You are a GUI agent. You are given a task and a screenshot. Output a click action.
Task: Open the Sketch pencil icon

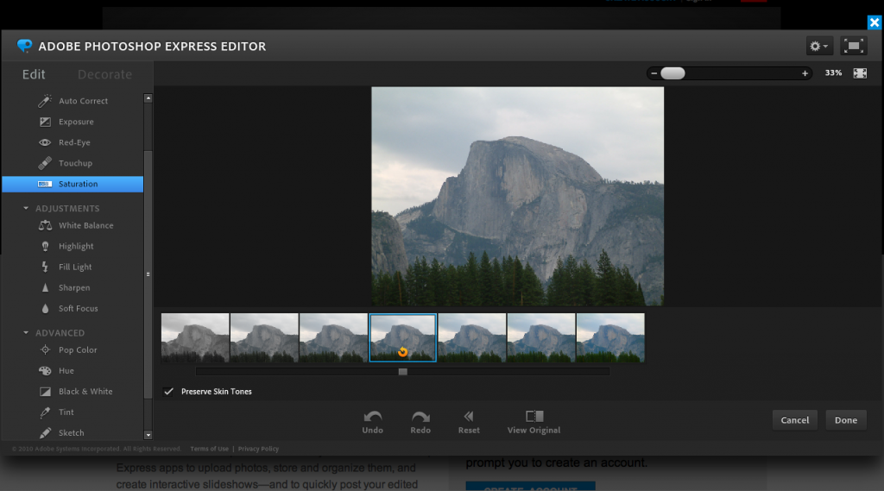click(45, 433)
